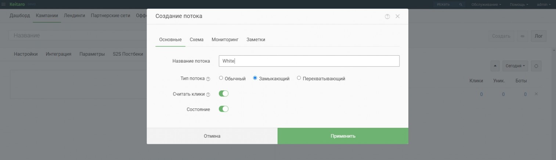Click the Отмена button
Image resolution: width=556 pixels, height=160 pixels.
pyautogui.click(x=212, y=136)
